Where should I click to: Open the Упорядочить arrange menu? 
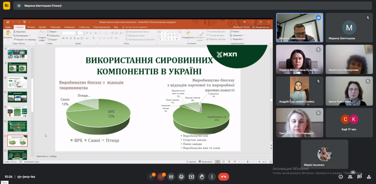click(188, 35)
